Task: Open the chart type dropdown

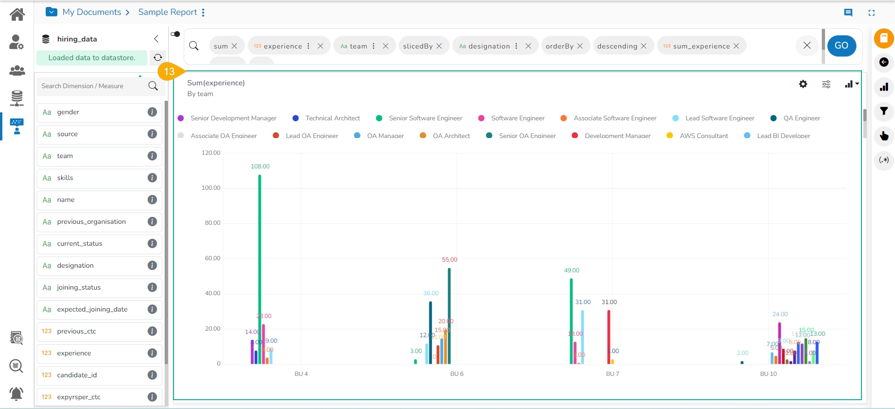Action: (x=851, y=84)
